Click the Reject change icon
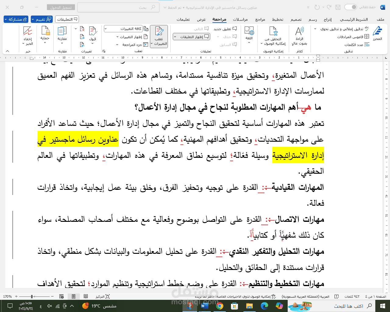 pyautogui.click(x=82, y=29)
